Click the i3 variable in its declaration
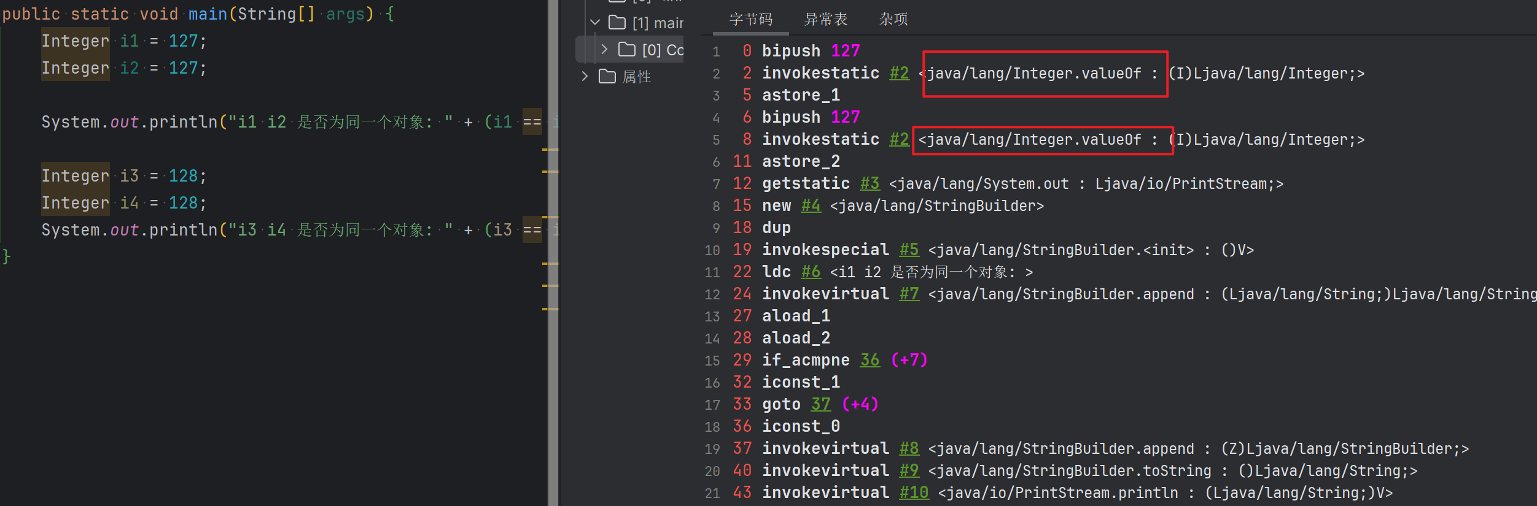This screenshot has width=1537, height=506. point(129,176)
